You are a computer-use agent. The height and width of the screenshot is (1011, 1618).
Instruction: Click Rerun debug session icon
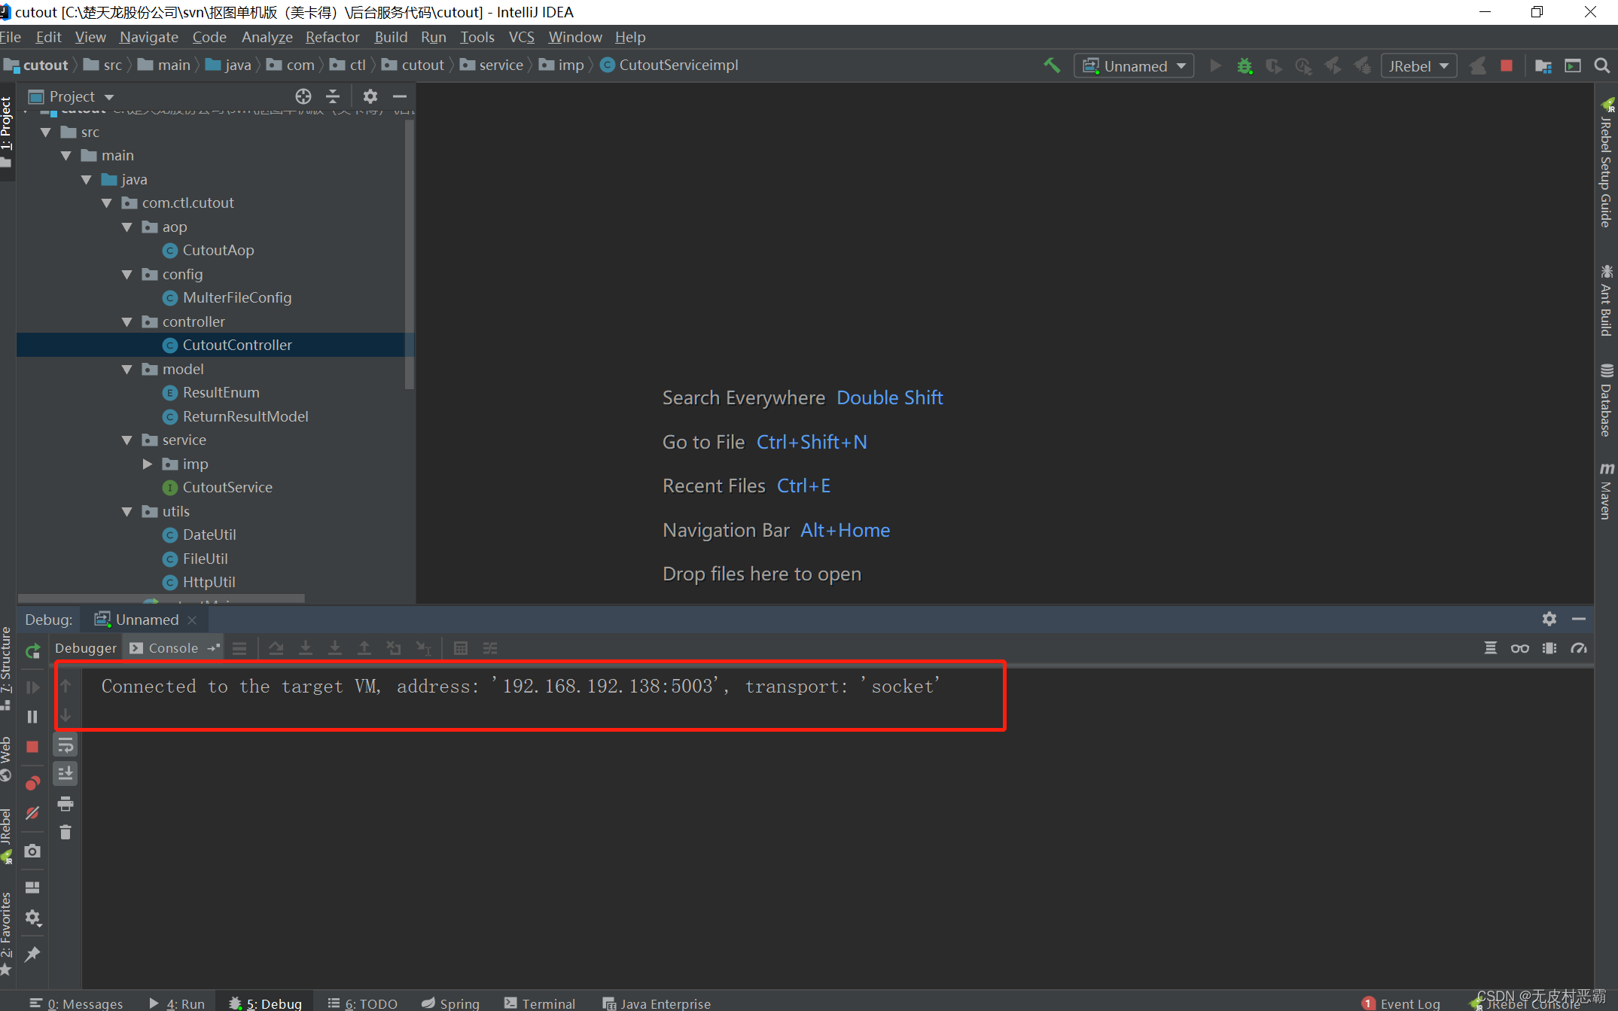point(32,651)
